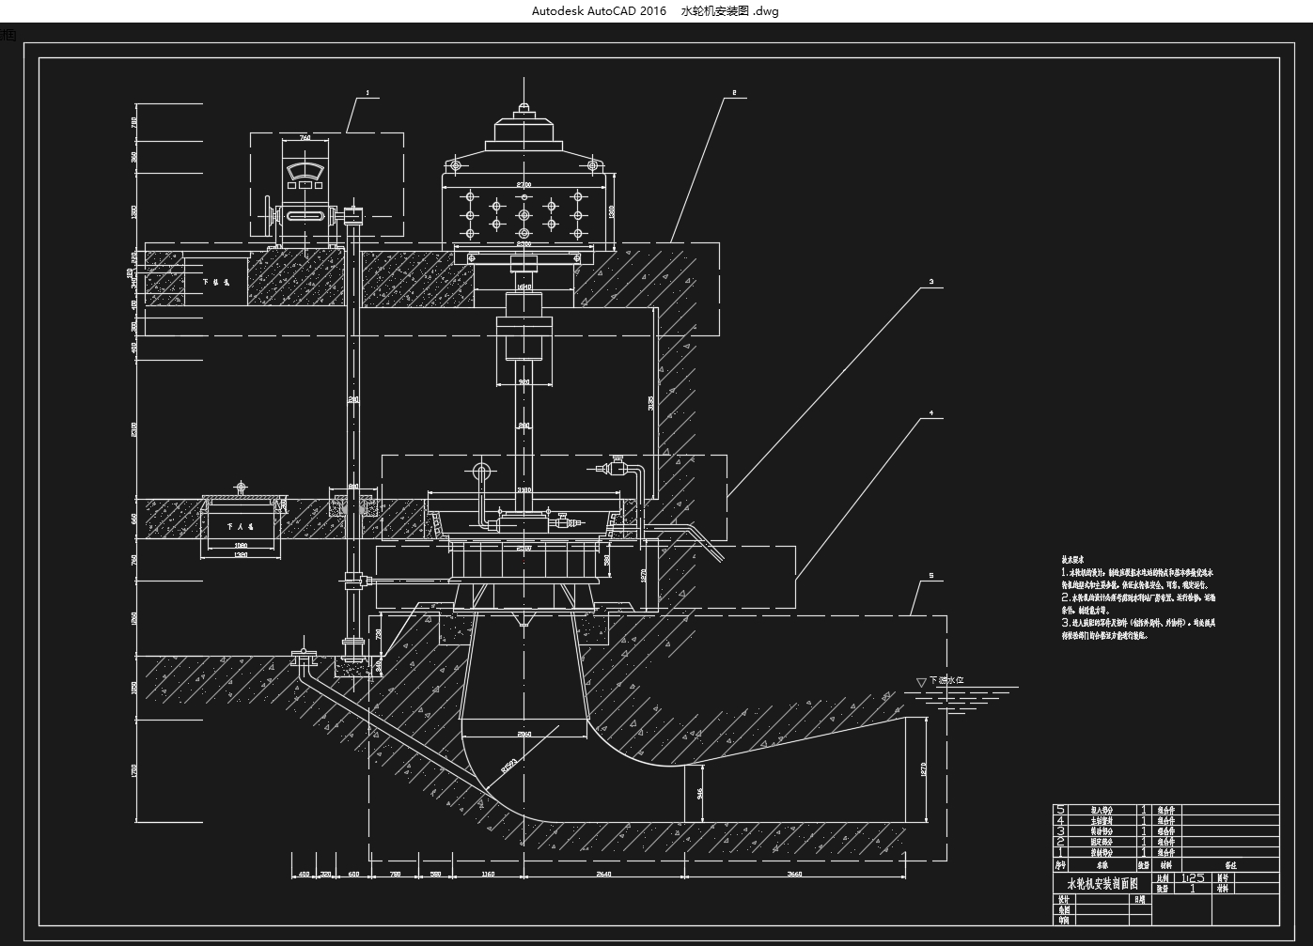Image resolution: width=1313 pixels, height=946 pixels.
Task: Select the 3660 horizontal dimension at bottom
Action: click(794, 875)
